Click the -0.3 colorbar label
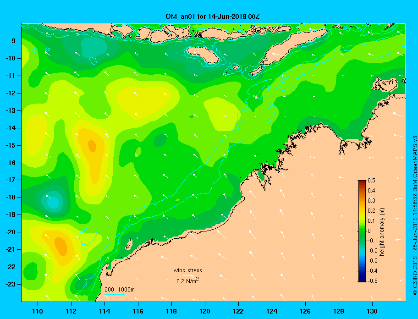The width and height of the screenshot is (418, 319). tap(372, 261)
